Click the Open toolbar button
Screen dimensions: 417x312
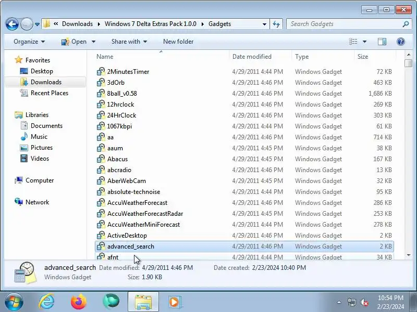pyautogui.click(x=74, y=42)
